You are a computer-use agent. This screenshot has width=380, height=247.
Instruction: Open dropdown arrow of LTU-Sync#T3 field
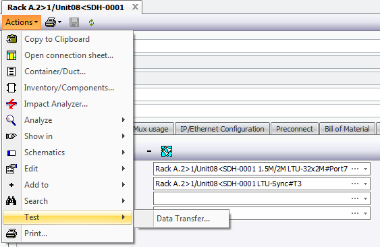click(x=365, y=184)
